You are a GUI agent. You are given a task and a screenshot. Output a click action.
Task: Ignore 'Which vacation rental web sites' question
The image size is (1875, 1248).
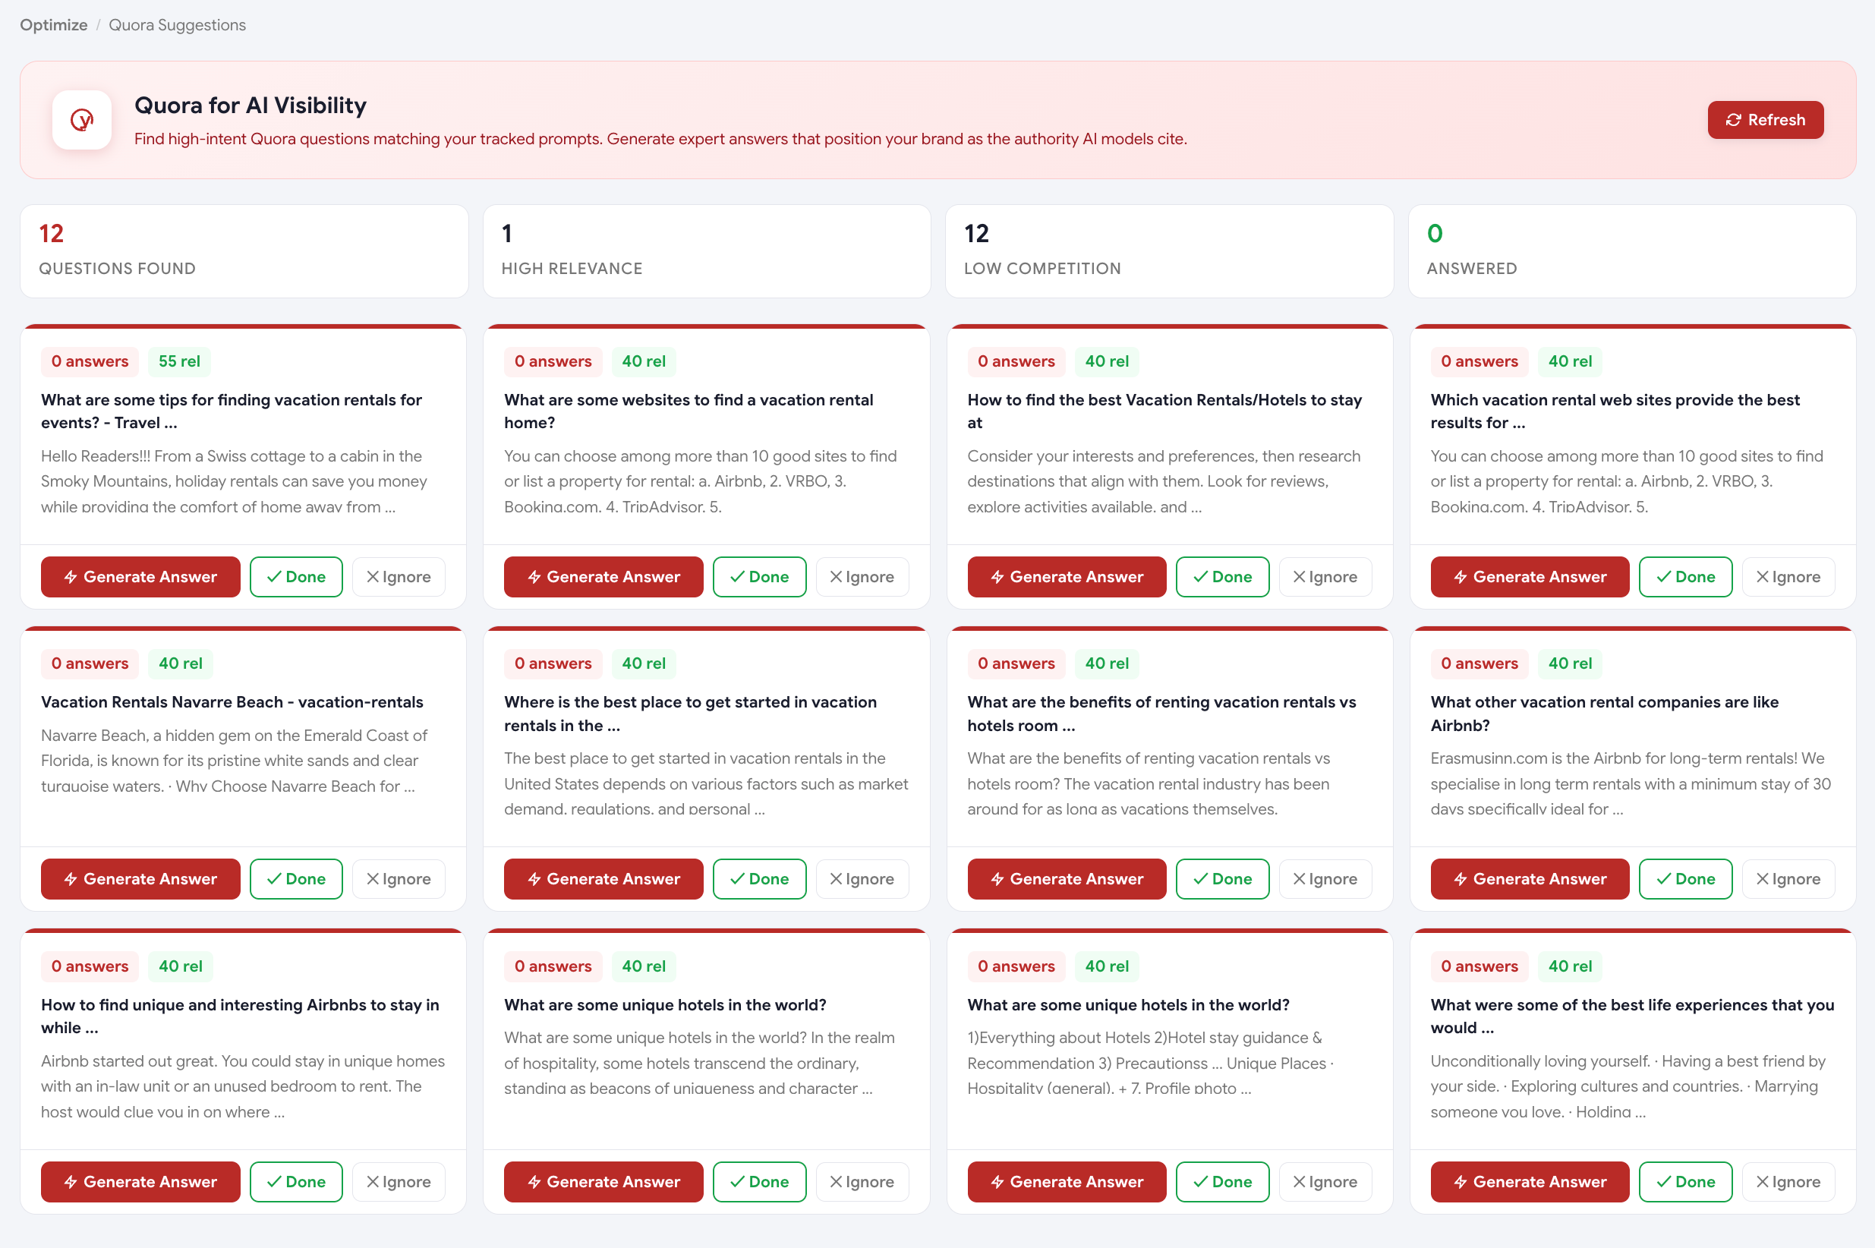coord(1788,577)
